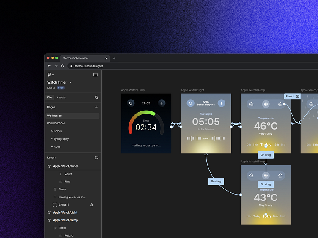
Task: Switch to the Assets tab
Action: 61,97
